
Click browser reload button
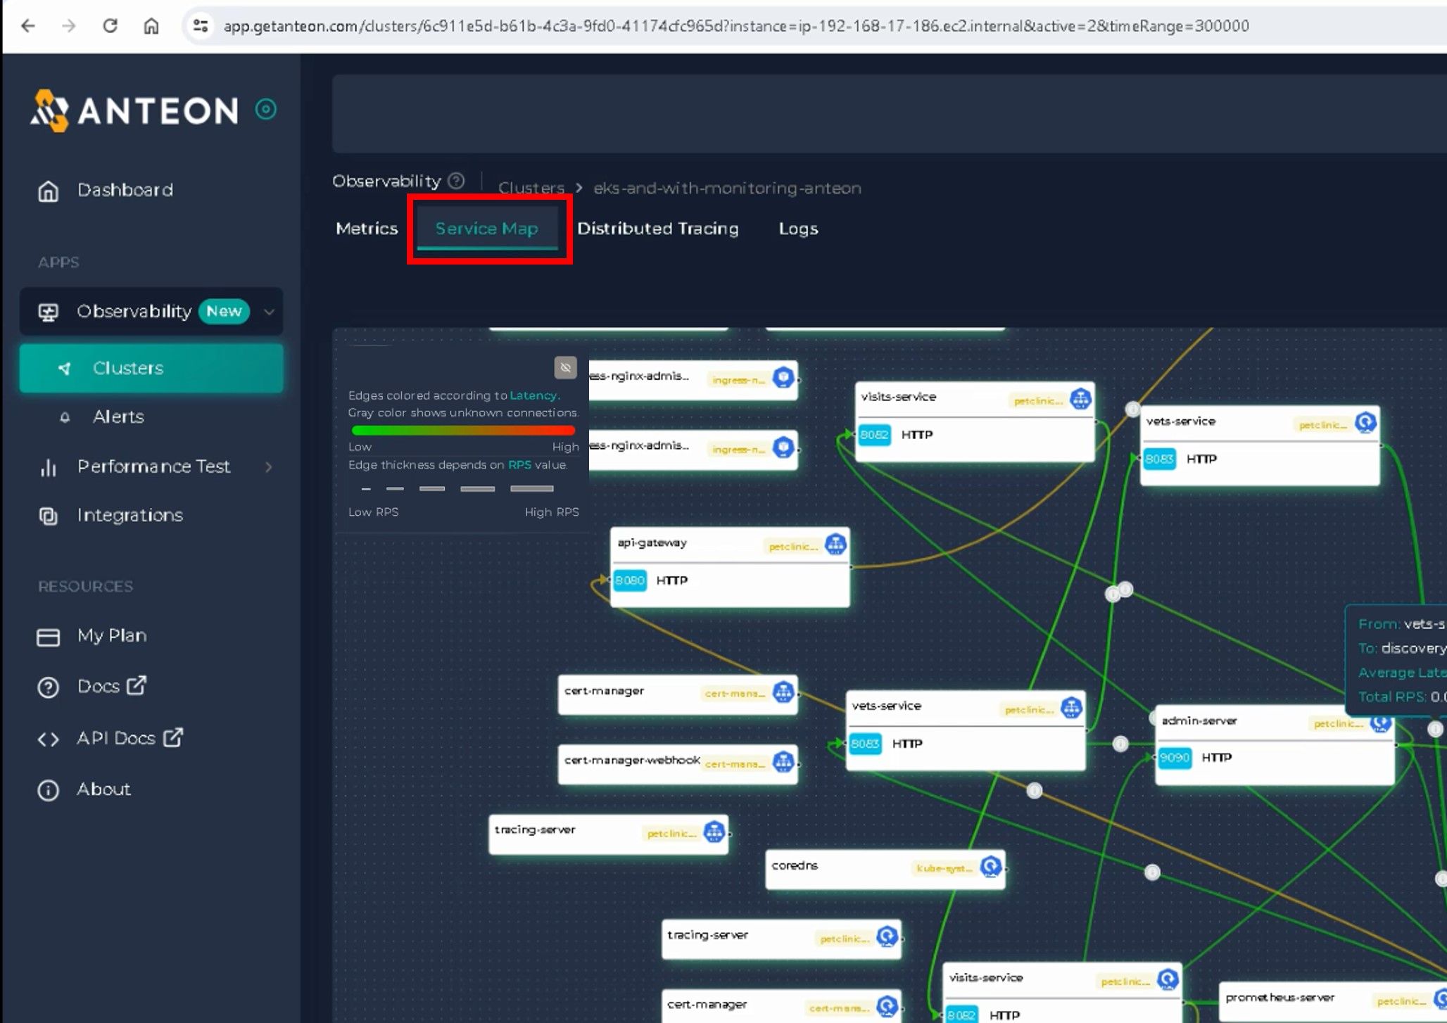[x=110, y=26]
